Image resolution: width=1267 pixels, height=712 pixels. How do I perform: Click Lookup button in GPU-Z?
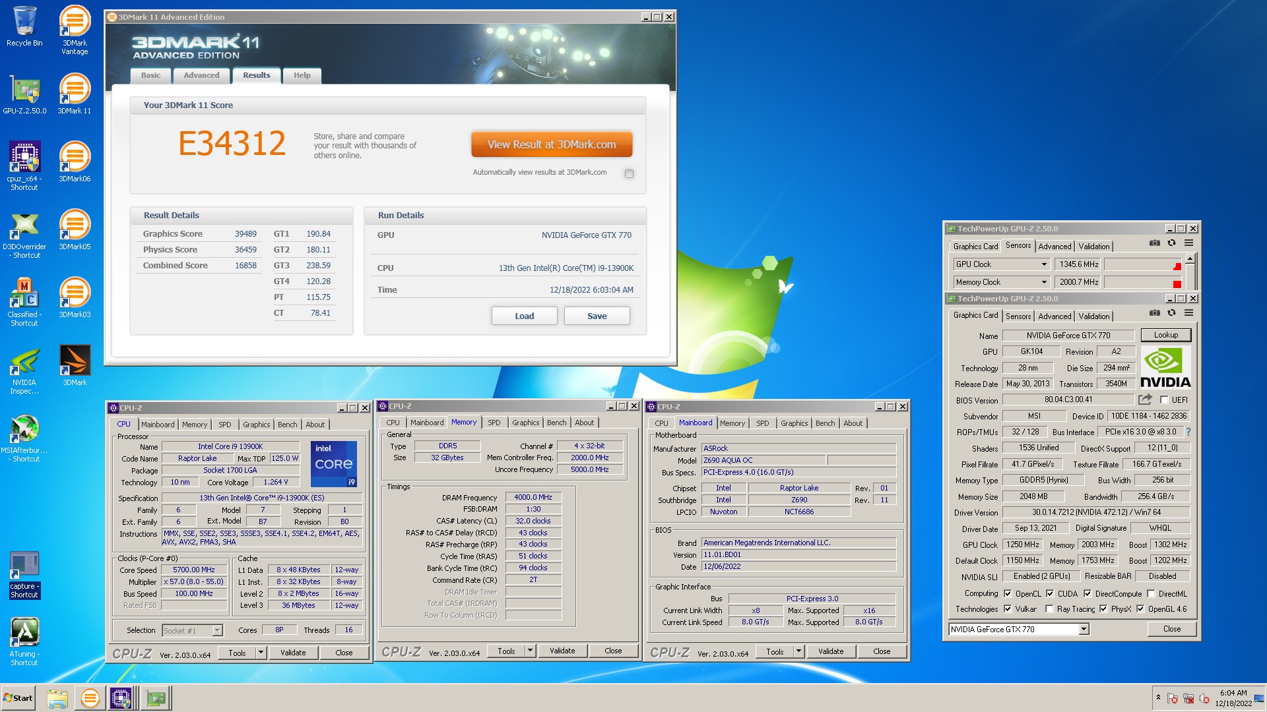point(1166,336)
